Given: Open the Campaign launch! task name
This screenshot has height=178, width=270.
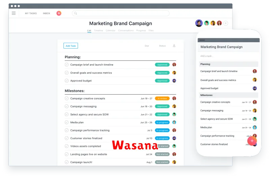Looking at the screenshot, I should click(81, 162).
